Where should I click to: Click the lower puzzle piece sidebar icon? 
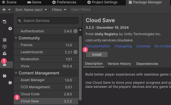[10, 83]
